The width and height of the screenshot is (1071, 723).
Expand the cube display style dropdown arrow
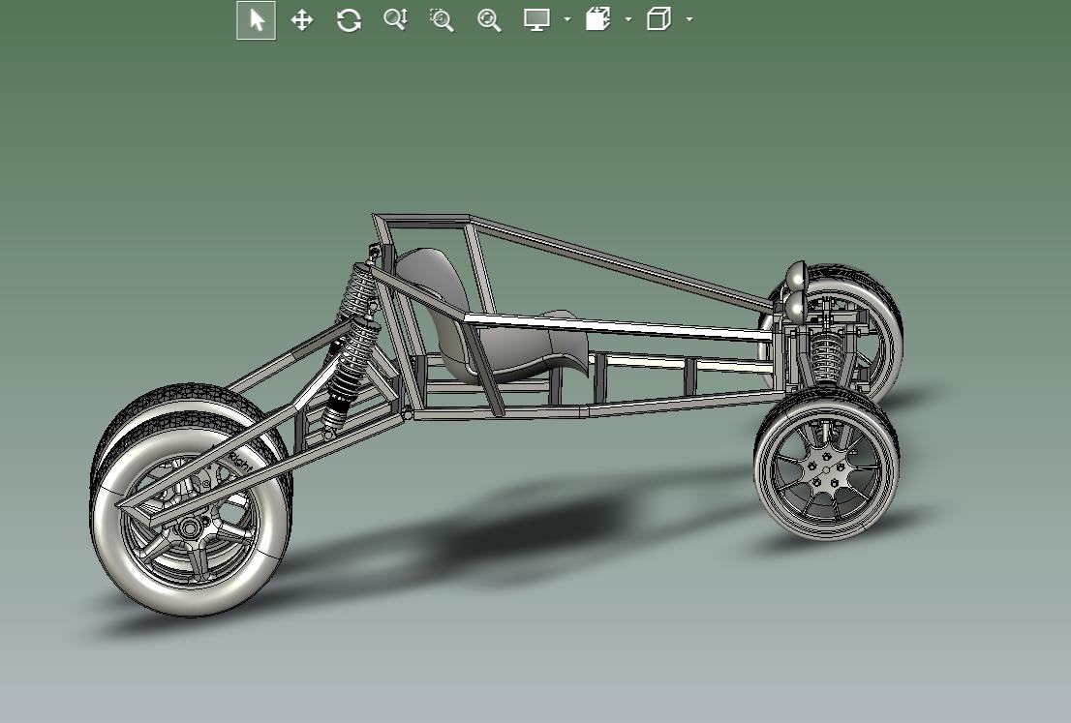[689, 20]
